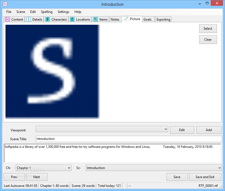Open the Scene menu
This screenshot has height=191, width=225.
point(21,12)
